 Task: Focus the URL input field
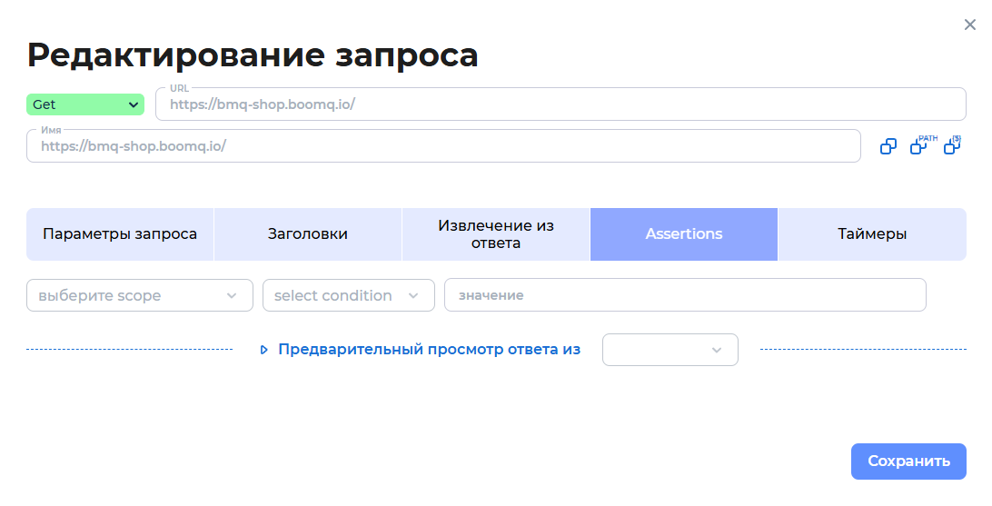(x=560, y=104)
